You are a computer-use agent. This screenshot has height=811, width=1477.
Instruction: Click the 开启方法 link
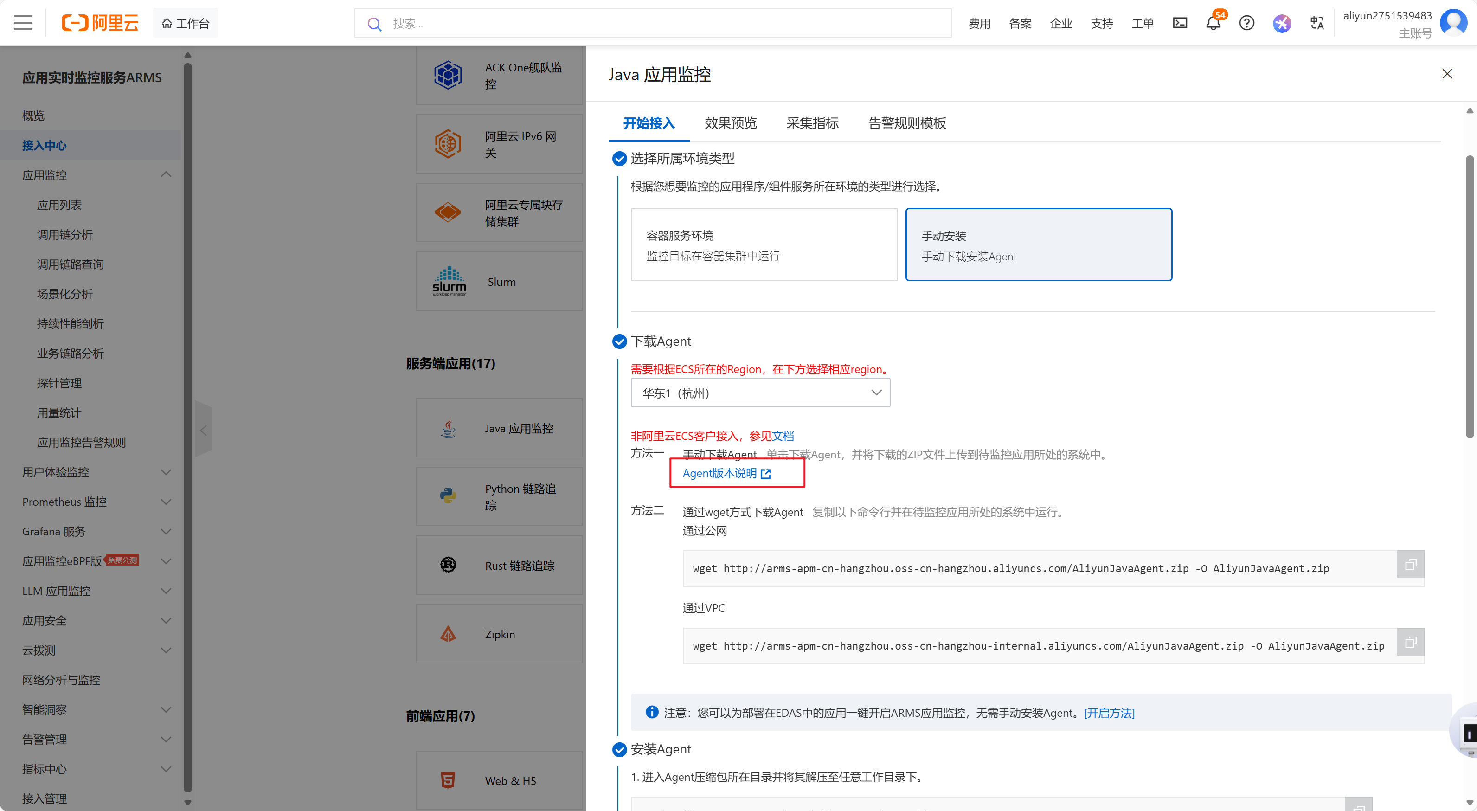click(1109, 713)
